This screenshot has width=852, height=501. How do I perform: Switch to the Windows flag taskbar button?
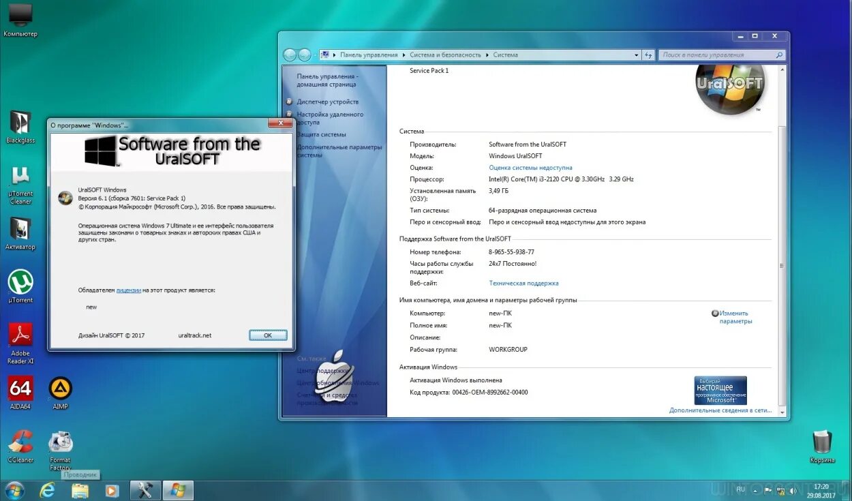click(178, 490)
